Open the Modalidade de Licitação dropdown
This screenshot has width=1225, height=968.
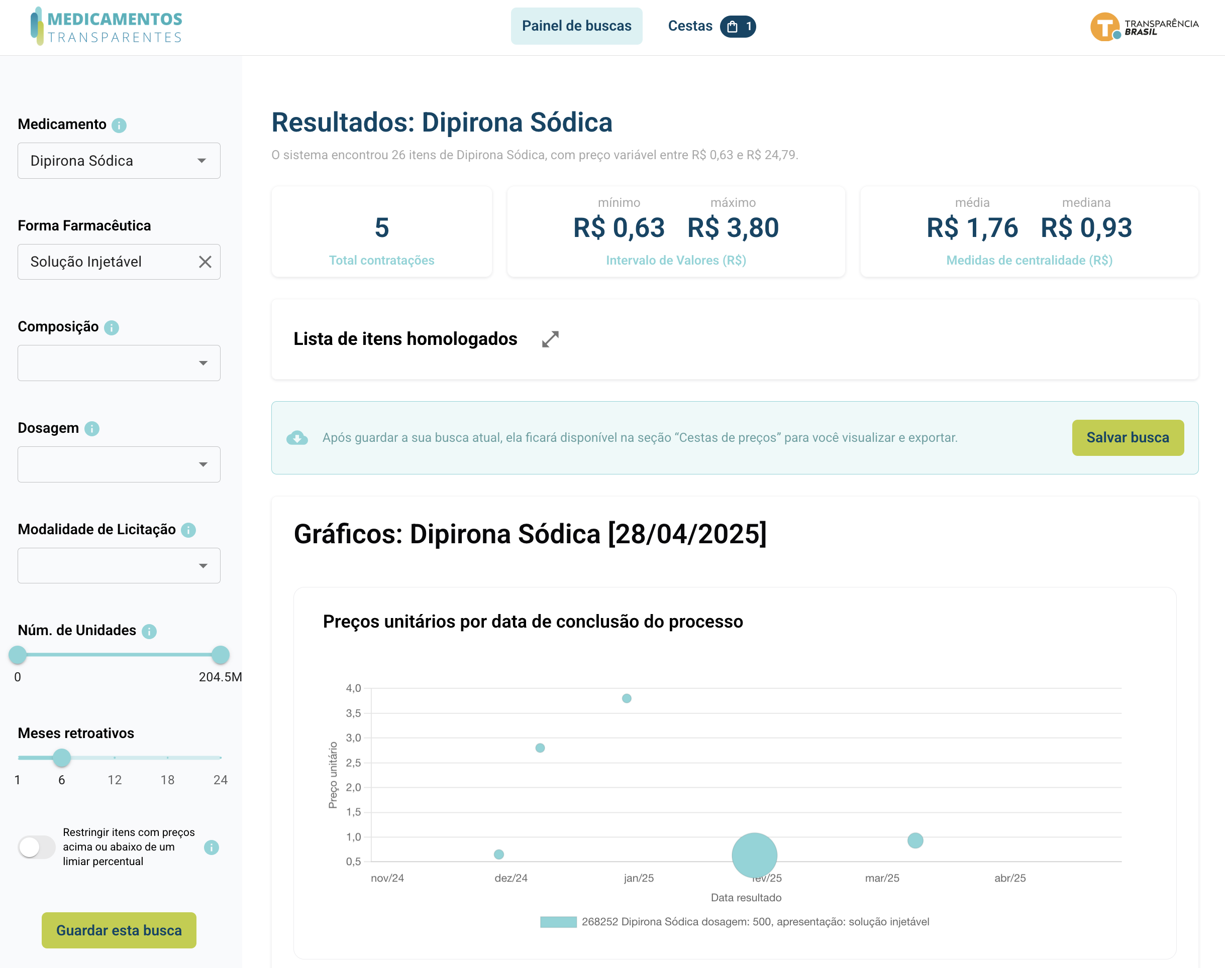pyautogui.click(x=119, y=565)
